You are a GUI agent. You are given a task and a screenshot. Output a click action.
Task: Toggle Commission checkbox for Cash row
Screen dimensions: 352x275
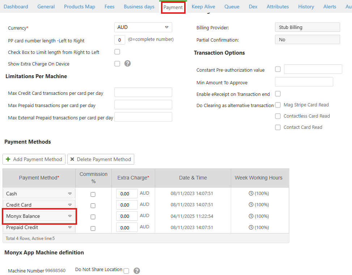click(93, 194)
